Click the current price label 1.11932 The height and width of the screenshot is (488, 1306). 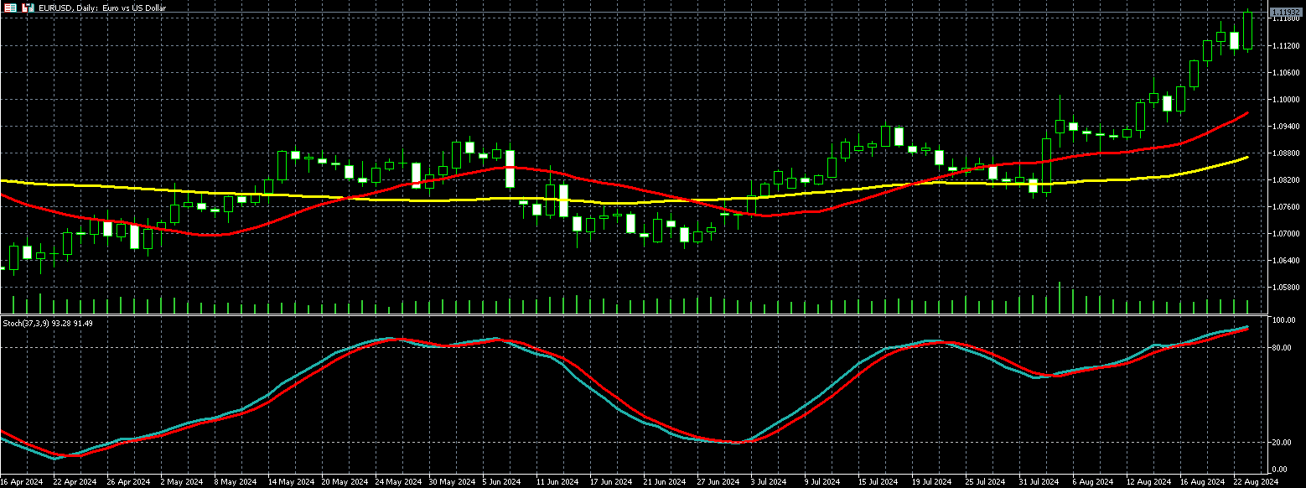(x=1285, y=12)
